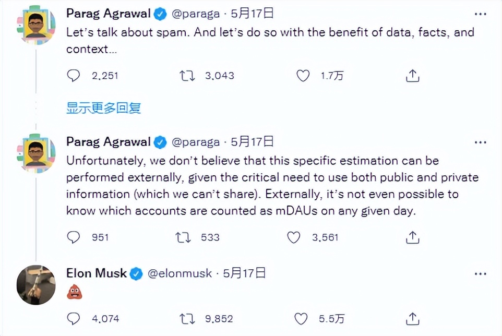Like the tweet with 3,561 likes
This screenshot has width=502, height=336.
[x=294, y=237]
